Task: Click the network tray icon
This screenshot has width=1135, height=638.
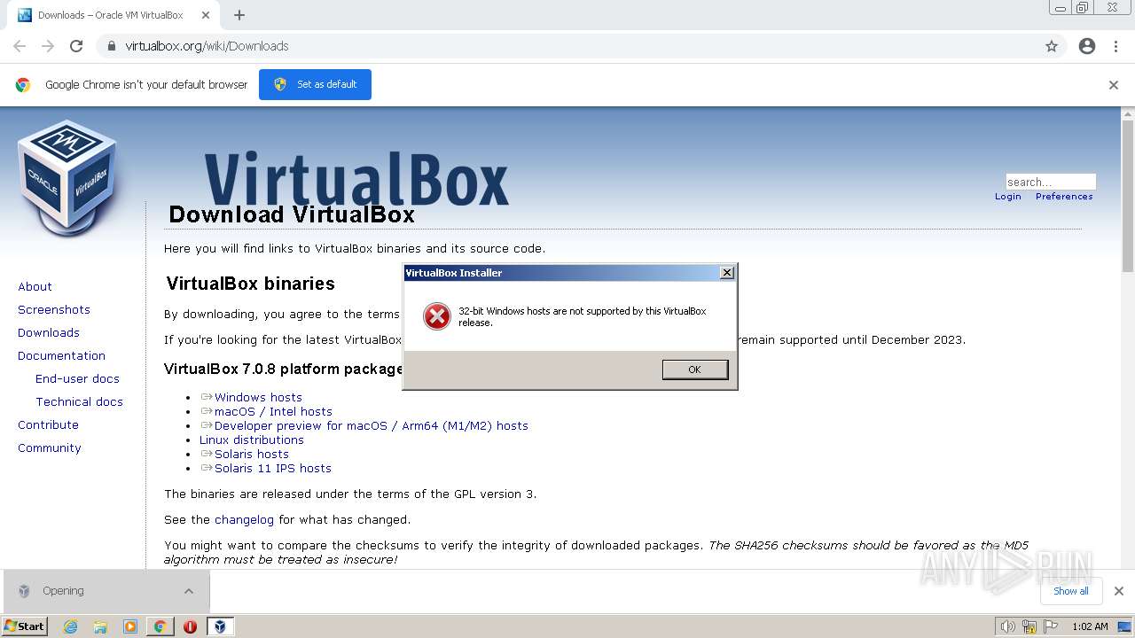Action: coord(1029,626)
